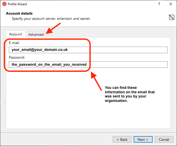The image size is (177, 146).
Task: Click the "Specify your account server" subtitle text
Action: [x=51, y=19]
